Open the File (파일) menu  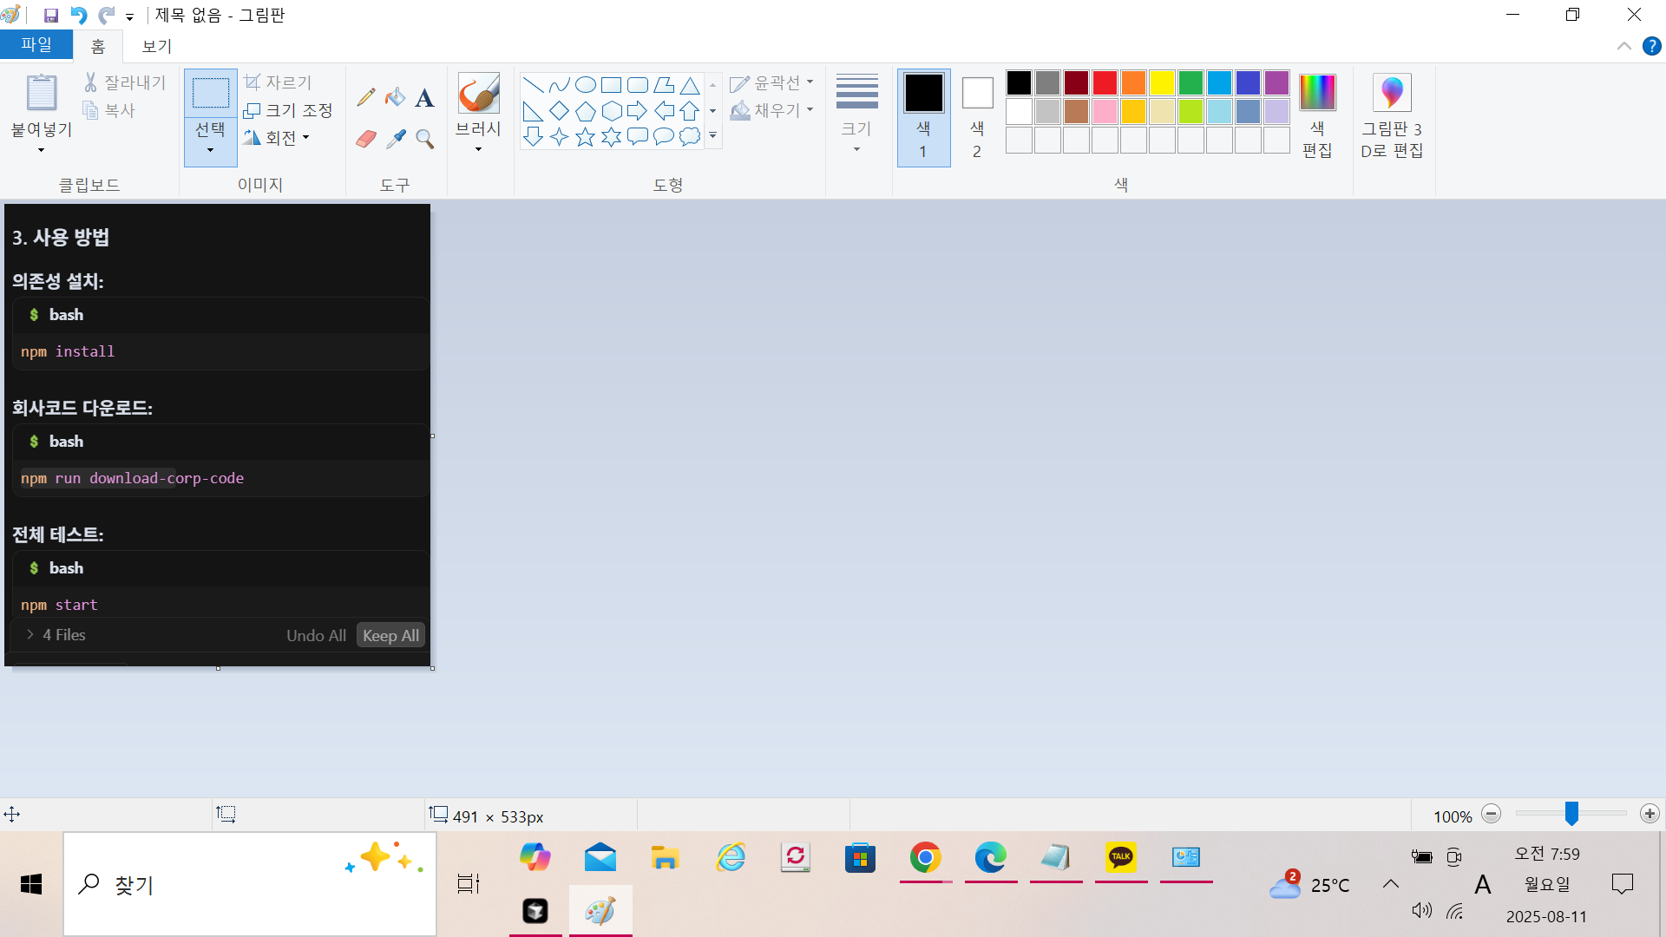36,45
